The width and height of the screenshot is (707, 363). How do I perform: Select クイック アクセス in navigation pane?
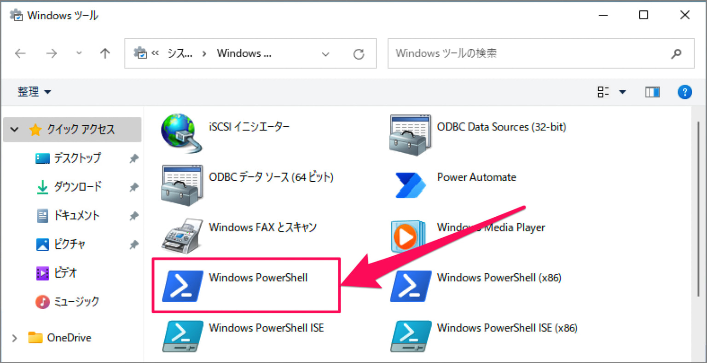72,130
